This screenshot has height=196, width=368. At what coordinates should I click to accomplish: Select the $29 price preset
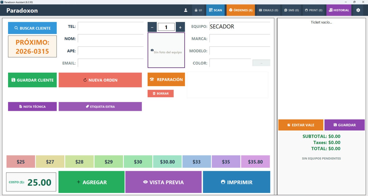[x=109, y=161]
